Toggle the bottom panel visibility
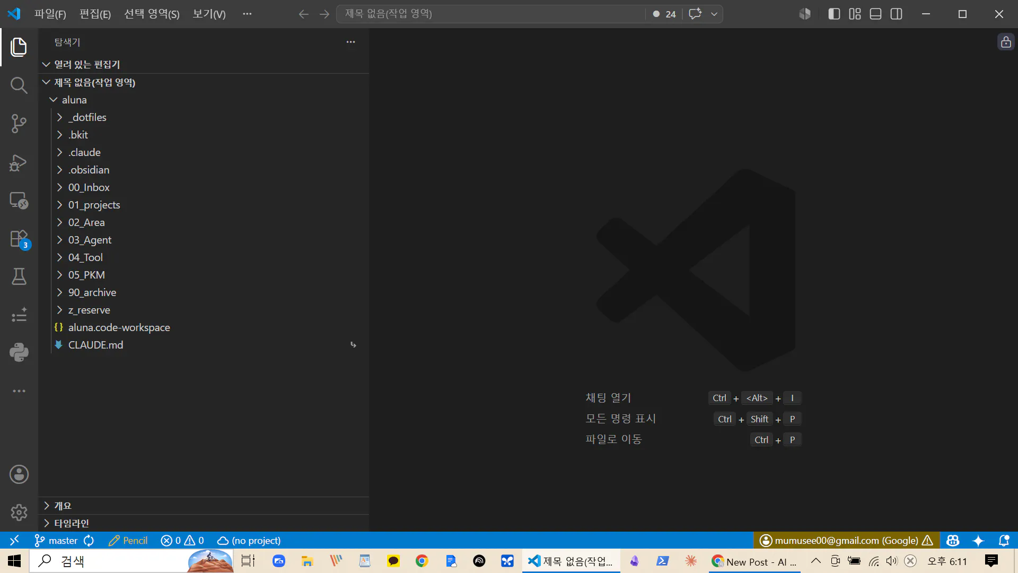This screenshot has width=1018, height=573. point(876,14)
